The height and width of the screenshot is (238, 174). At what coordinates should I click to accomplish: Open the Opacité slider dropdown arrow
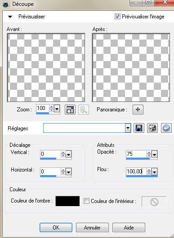click(x=154, y=154)
